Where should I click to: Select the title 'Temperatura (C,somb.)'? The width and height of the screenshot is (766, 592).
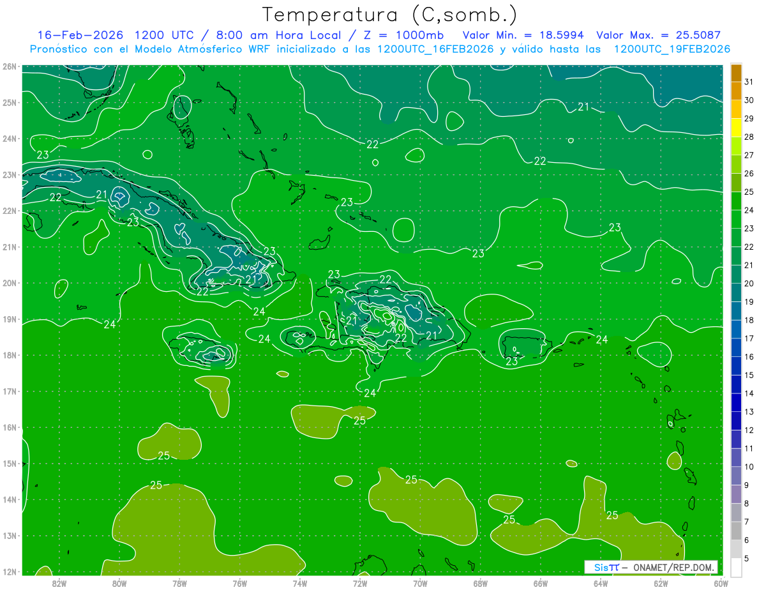pos(390,15)
